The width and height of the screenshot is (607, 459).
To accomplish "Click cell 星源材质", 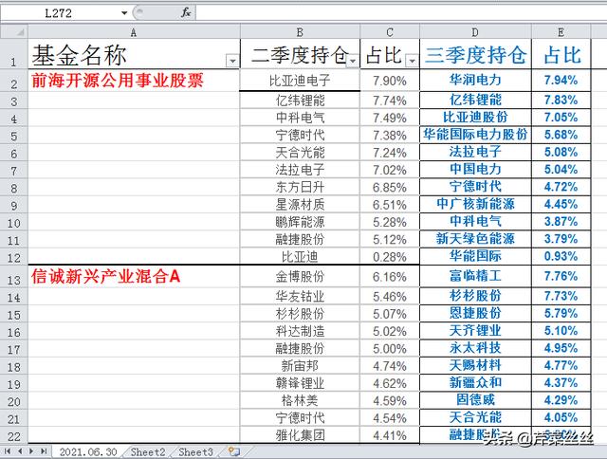I will (300, 205).
